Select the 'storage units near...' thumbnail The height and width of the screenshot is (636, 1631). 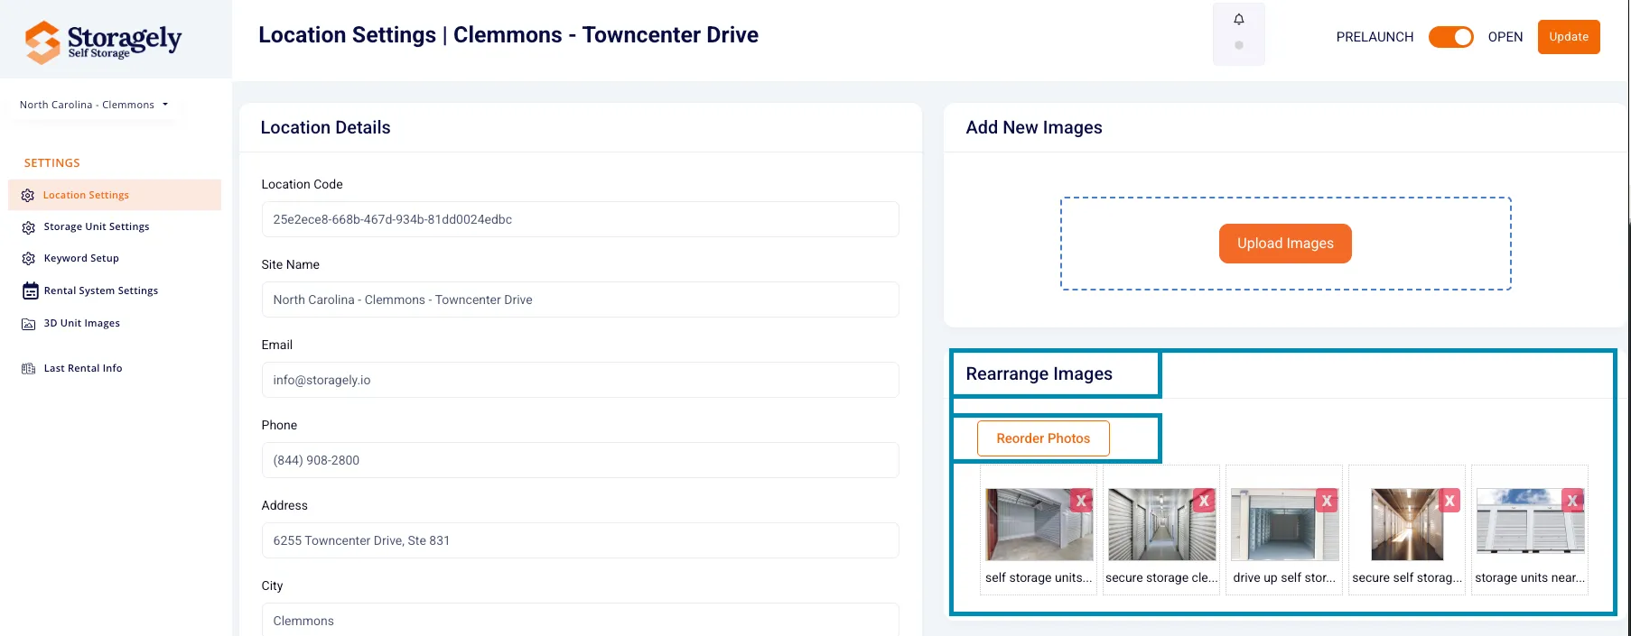pyautogui.click(x=1531, y=521)
